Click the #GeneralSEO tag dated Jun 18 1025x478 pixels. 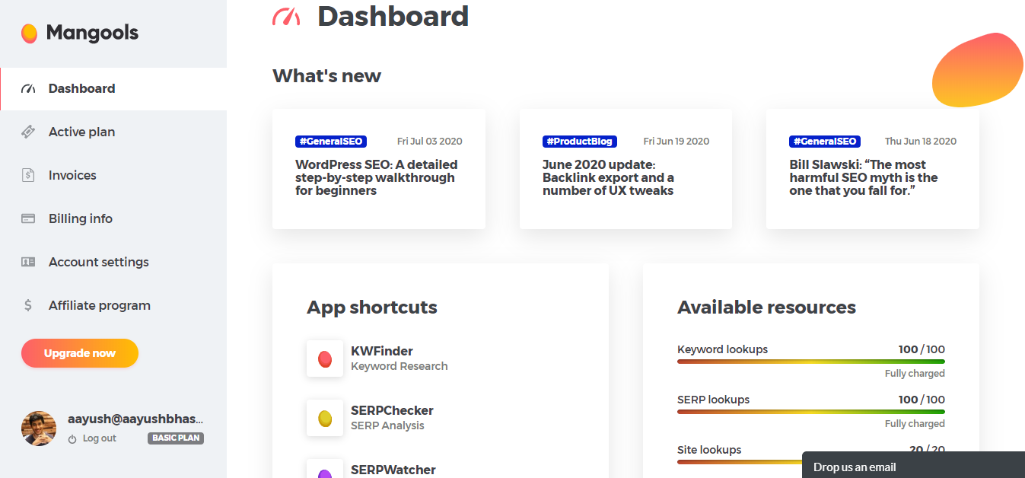pos(825,142)
